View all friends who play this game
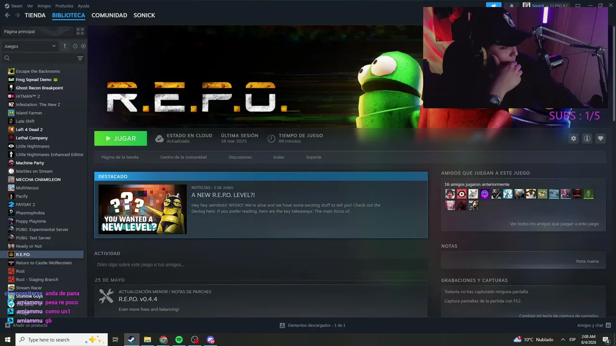 554,224
